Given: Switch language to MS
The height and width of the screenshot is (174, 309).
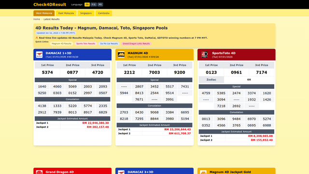Looking at the screenshot, I should coord(100,4).
